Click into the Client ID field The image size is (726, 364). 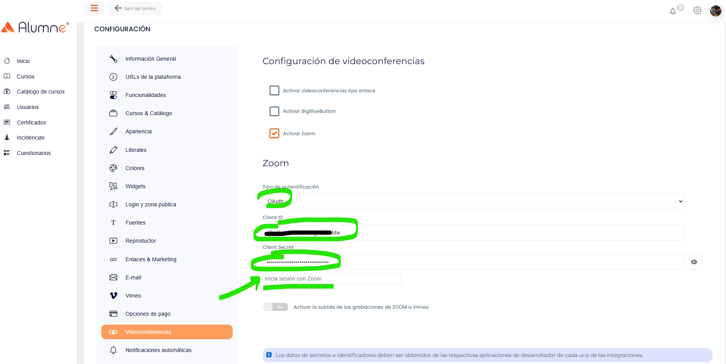coord(502,233)
